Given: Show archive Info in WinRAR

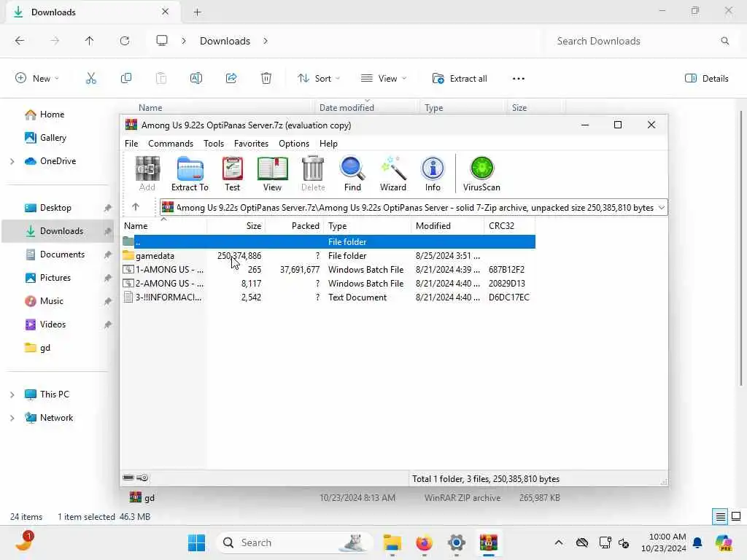Looking at the screenshot, I should pos(433,174).
